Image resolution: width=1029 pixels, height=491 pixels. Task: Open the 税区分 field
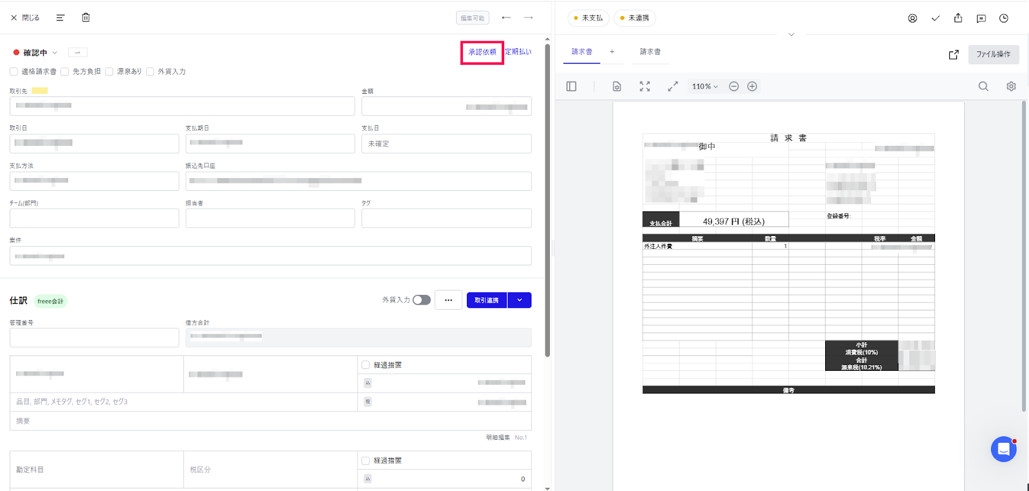(x=271, y=470)
